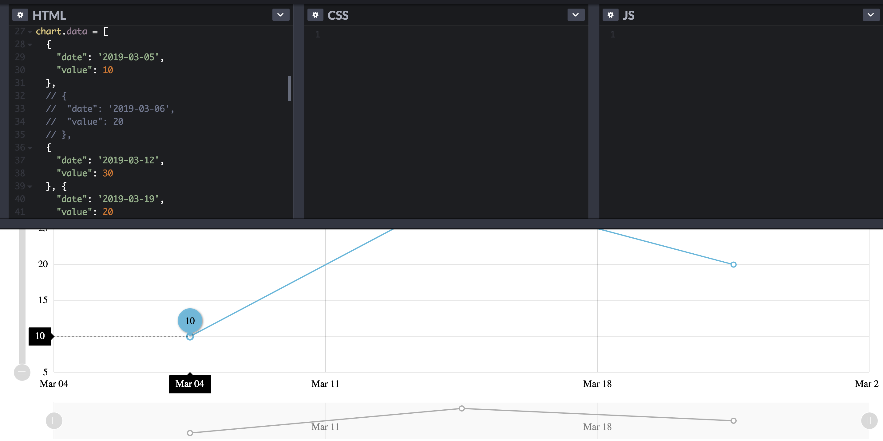
Task: Click the 'Mar 18' main axis label
Action: tap(597, 384)
